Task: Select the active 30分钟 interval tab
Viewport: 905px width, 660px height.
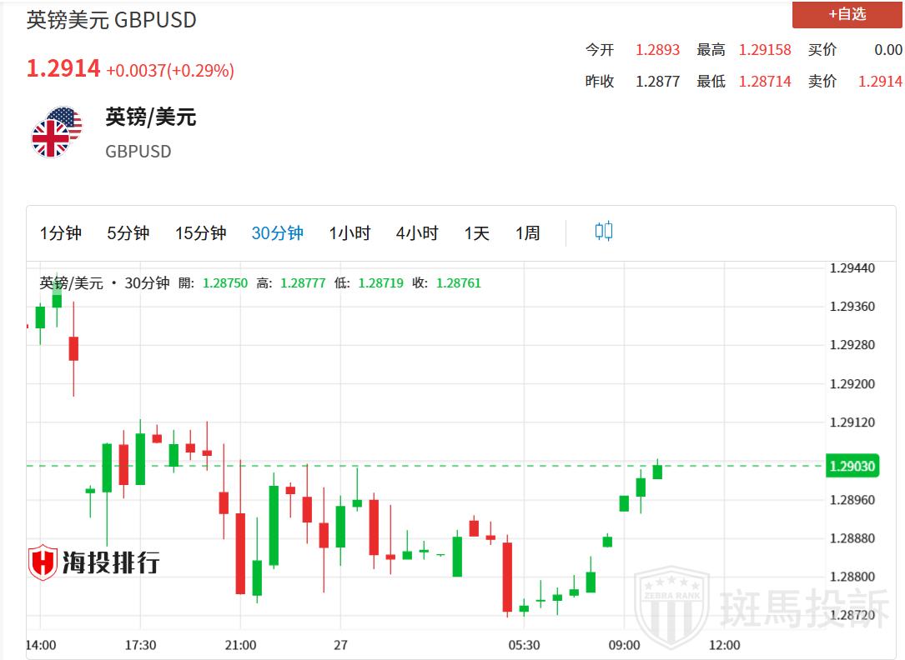Action: (x=277, y=233)
